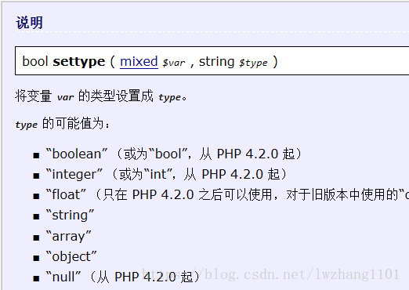The height and width of the screenshot is (290, 409).
Task: Click the $var parameter in signature
Action: (173, 63)
